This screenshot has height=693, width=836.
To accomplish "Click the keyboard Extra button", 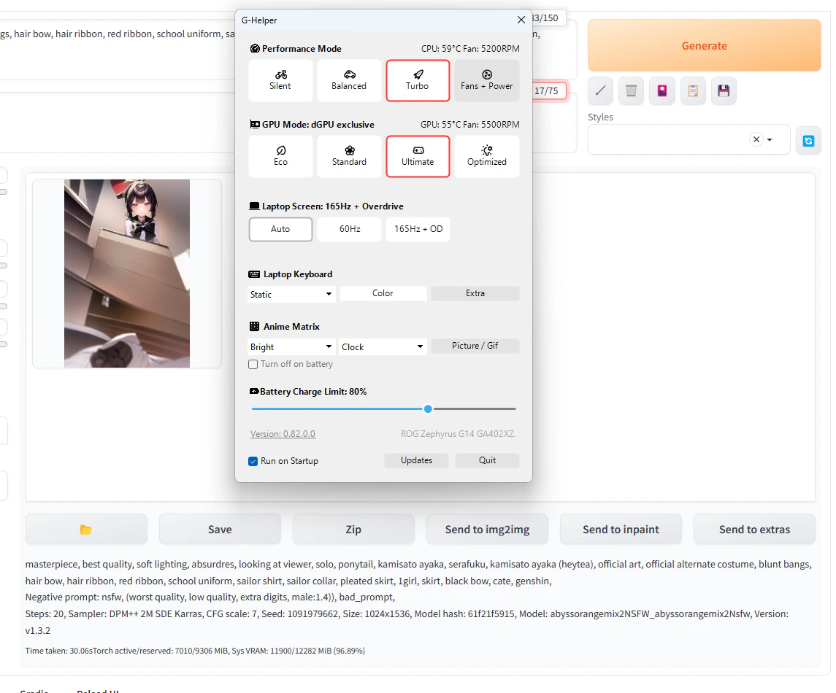I will click(475, 293).
